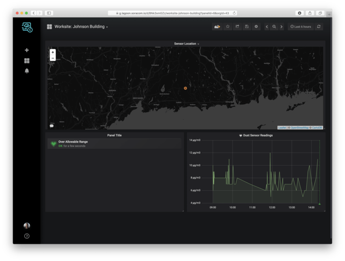Click the orange sensor marker on map
The width and height of the screenshot is (345, 261).
coord(185,88)
